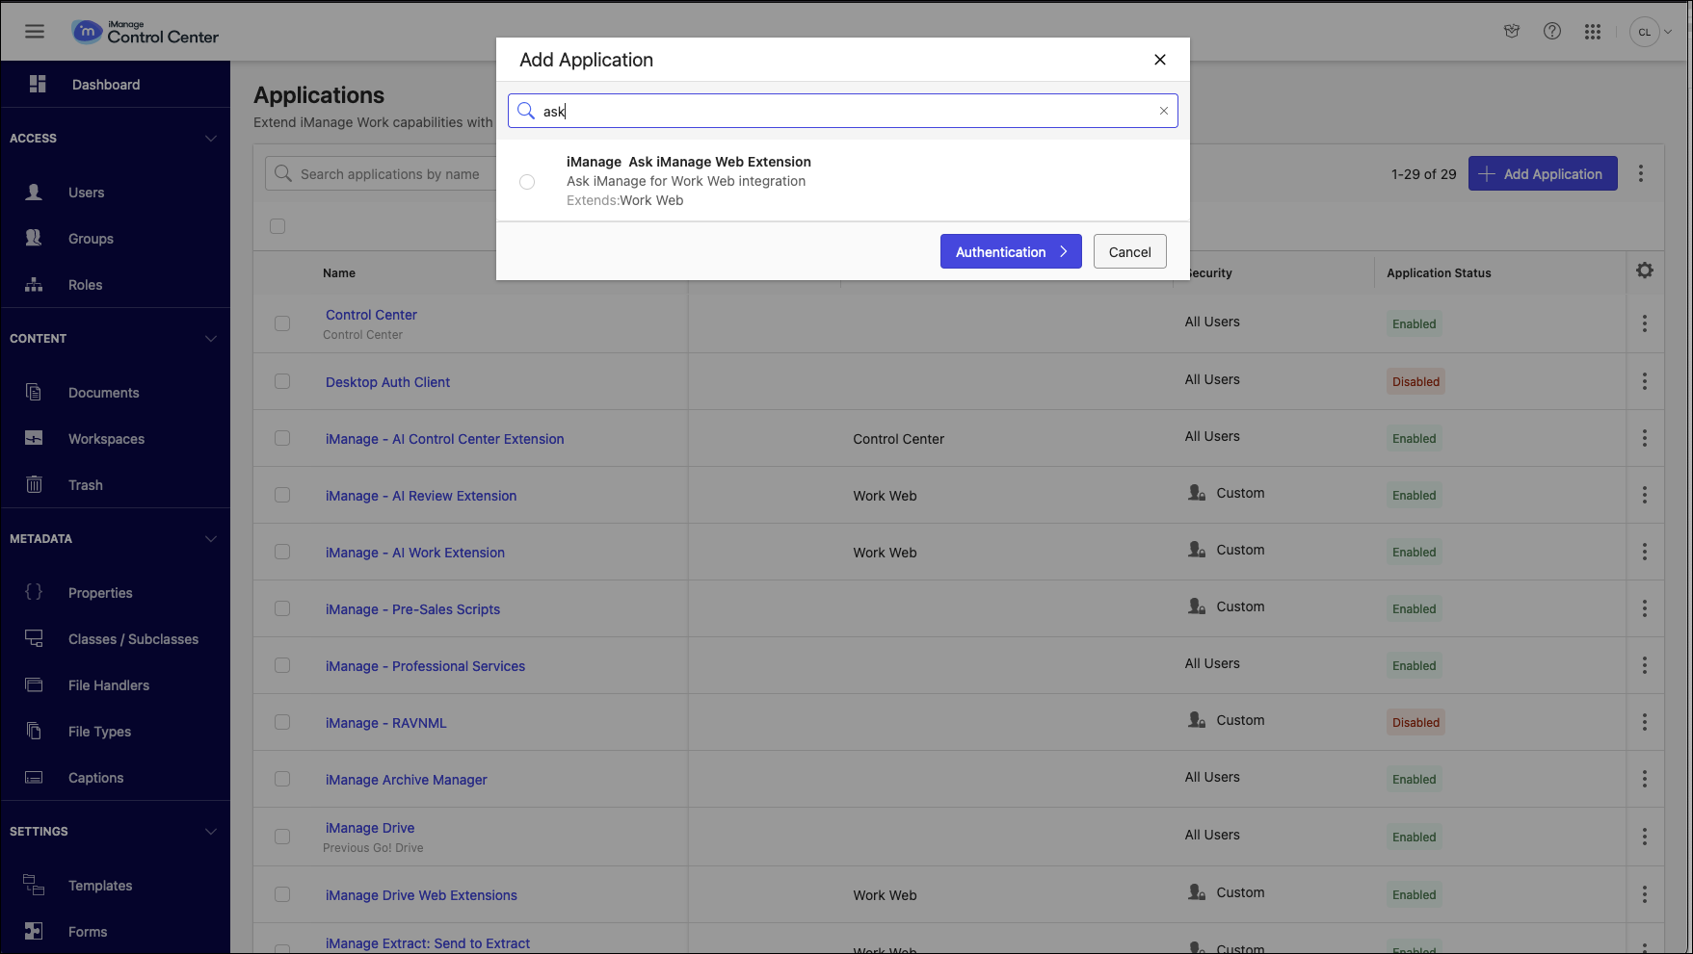Screen dimensions: 1693x954
Task: Open the hamburger navigation menu
Action: [x=35, y=31]
